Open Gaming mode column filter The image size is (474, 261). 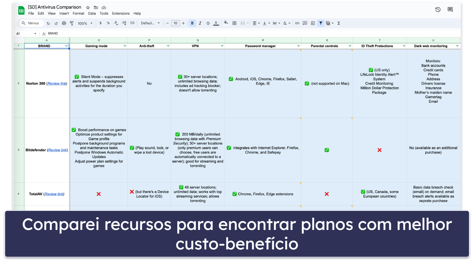pyautogui.click(x=125, y=46)
